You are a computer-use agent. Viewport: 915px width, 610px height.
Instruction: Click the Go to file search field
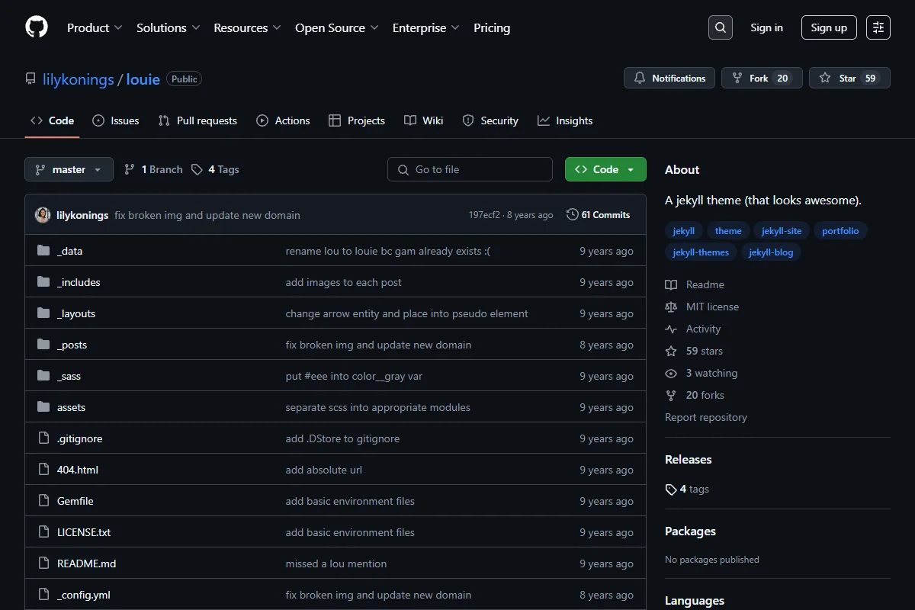tap(470, 169)
